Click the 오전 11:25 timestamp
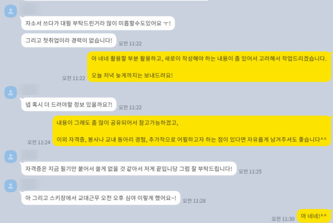The height and width of the screenshot is (223, 333). (x=250, y=171)
